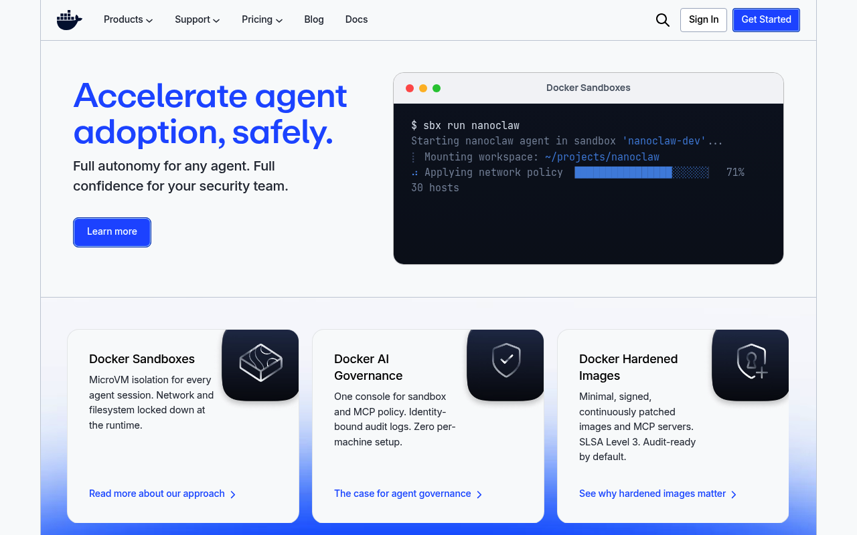
Task: Click the Sign In button
Action: tap(704, 20)
